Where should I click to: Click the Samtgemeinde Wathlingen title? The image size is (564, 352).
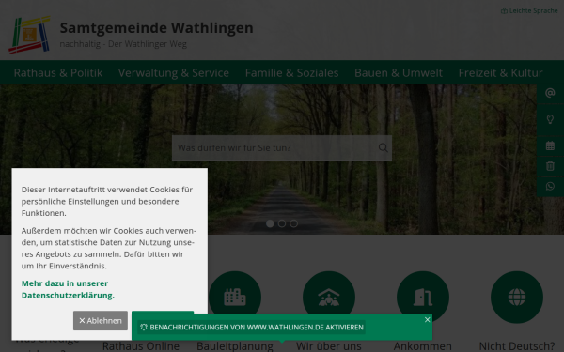pos(156,28)
